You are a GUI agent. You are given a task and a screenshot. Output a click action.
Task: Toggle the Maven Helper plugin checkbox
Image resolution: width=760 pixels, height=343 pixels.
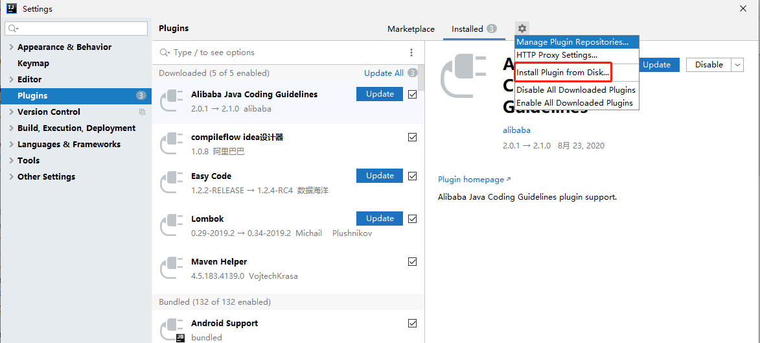coord(413,261)
